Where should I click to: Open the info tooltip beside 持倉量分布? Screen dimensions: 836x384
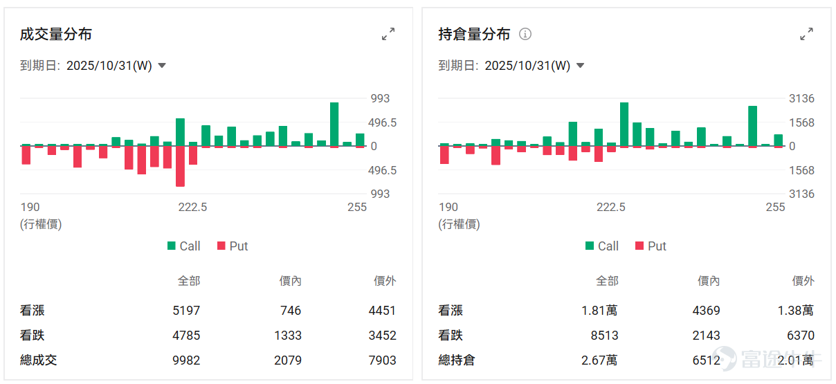(525, 34)
